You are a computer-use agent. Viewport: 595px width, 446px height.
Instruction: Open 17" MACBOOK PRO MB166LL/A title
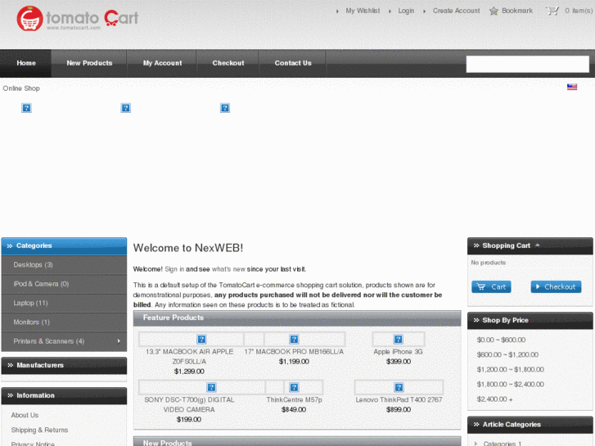[x=294, y=352]
